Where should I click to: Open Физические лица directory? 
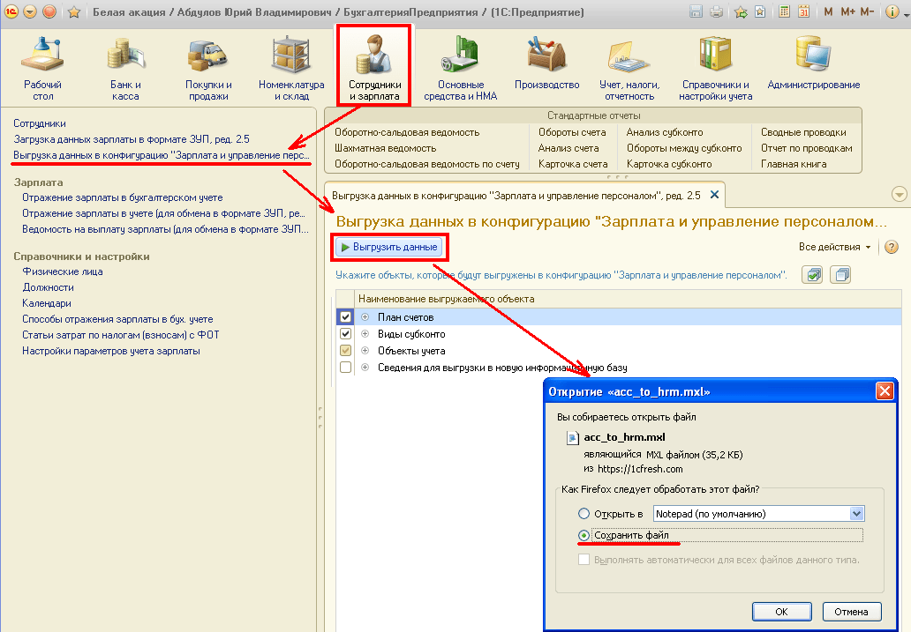(63, 271)
